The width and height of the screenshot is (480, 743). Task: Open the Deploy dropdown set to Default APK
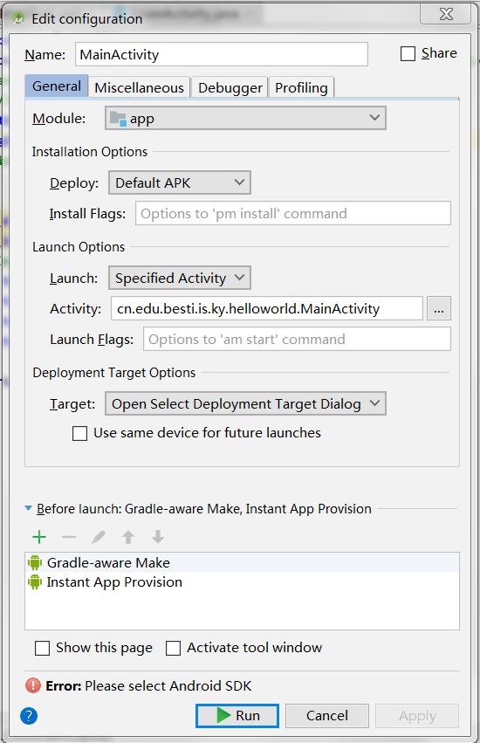[180, 182]
